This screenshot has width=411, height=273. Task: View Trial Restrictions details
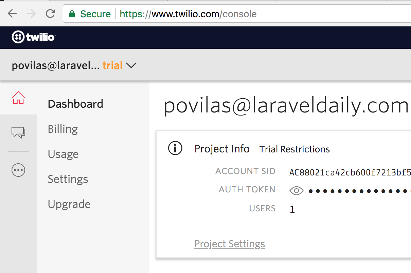point(294,149)
